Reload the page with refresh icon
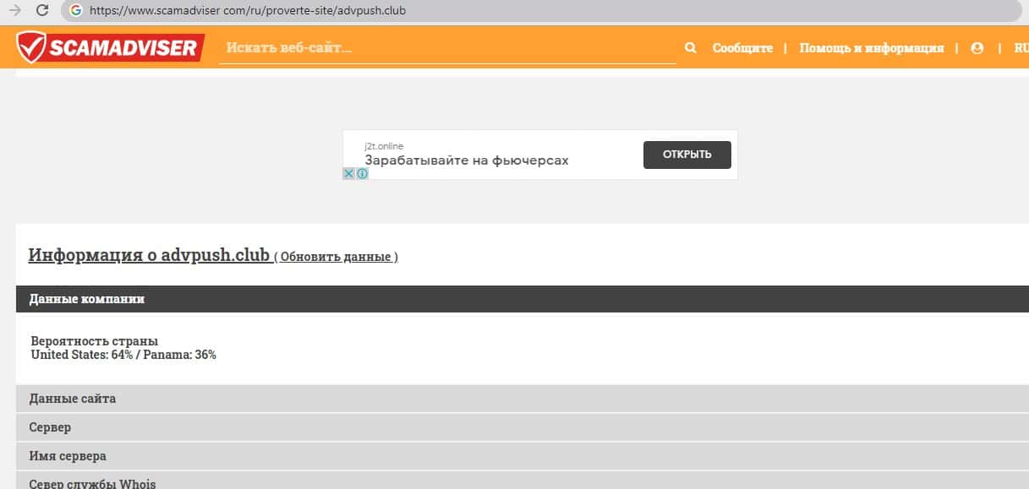The height and width of the screenshot is (489, 1029). pos(42,11)
